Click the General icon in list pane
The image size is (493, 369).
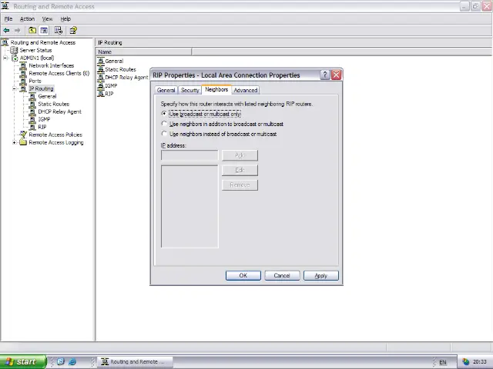101,61
